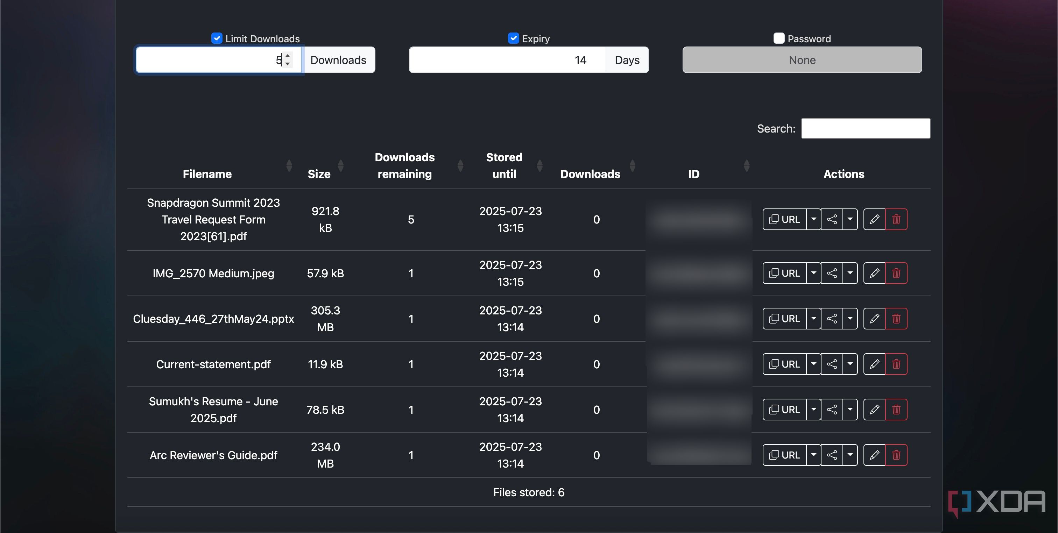Uncheck the Limit Downloads checkbox
1058x533 pixels.
(217, 38)
